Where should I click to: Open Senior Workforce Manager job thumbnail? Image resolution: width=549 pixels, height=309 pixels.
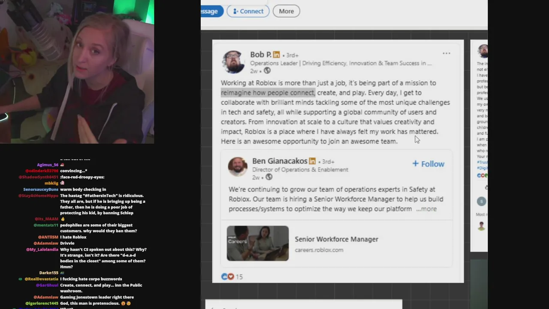point(258,243)
